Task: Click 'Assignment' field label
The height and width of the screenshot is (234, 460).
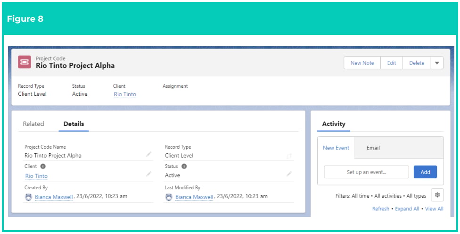Action: coord(175,86)
